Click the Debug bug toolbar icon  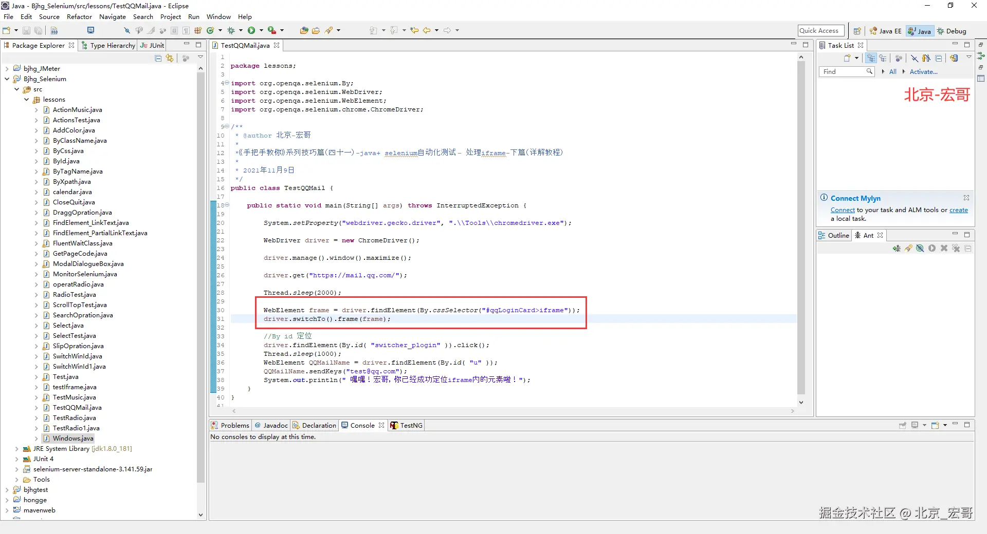(x=231, y=31)
